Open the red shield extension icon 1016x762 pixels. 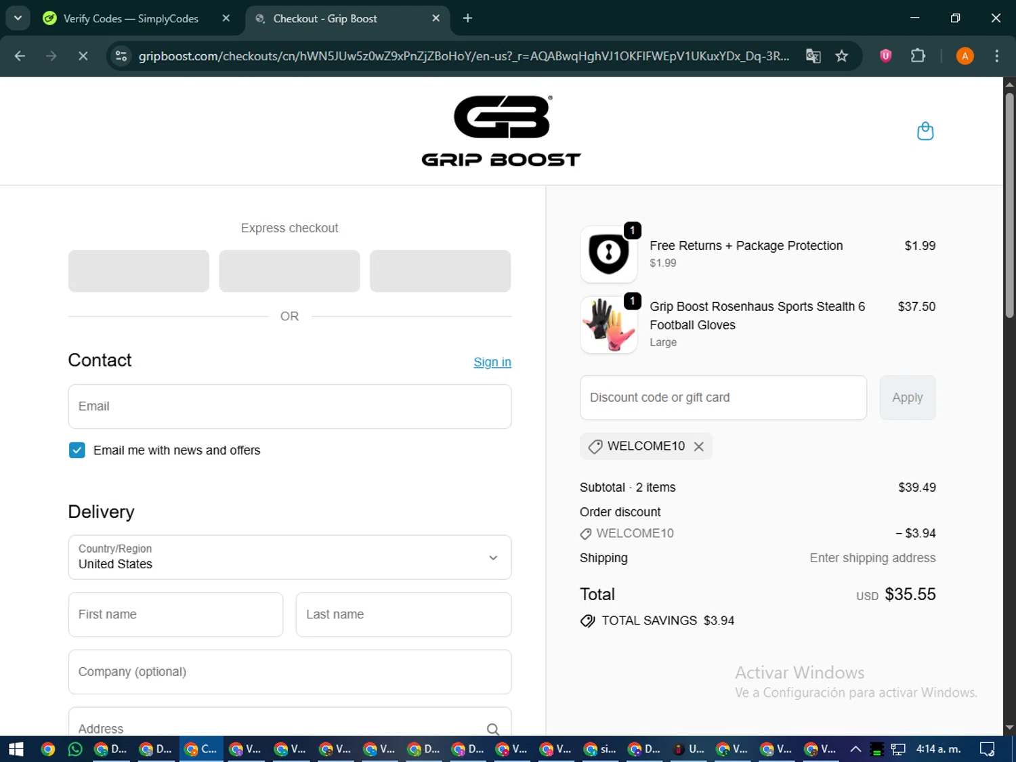click(x=885, y=56)
